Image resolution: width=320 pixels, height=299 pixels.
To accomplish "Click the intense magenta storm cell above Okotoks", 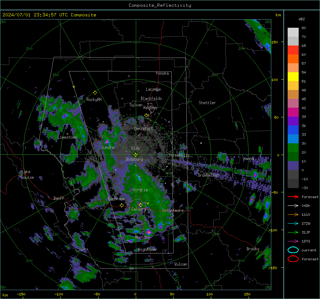I will coord(149,232).
